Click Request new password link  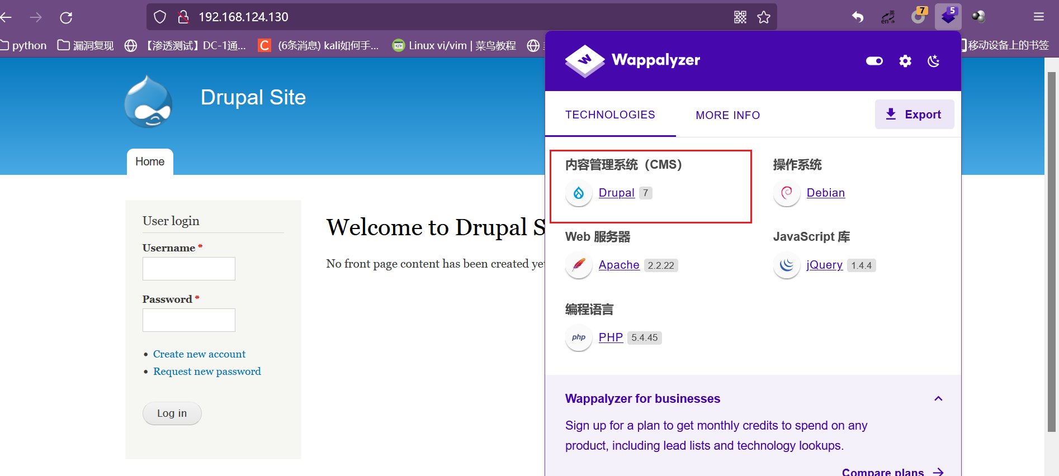pyautogui.click(x=207, y=372)
